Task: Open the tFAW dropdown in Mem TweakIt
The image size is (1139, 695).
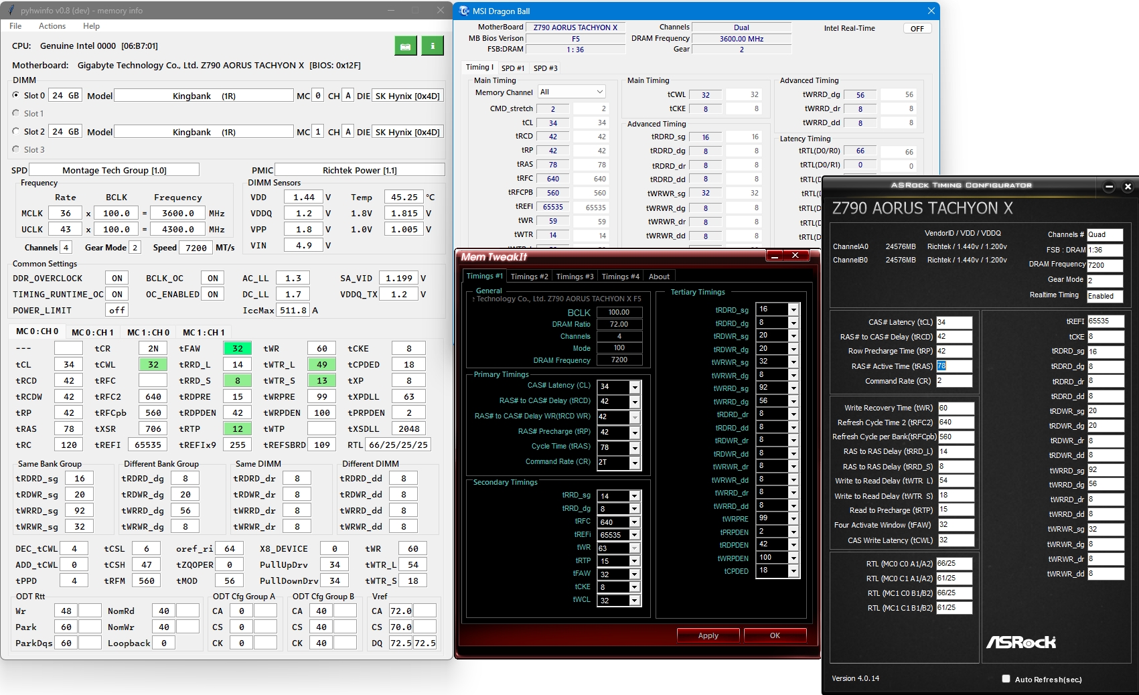Action: pos(635,574)
